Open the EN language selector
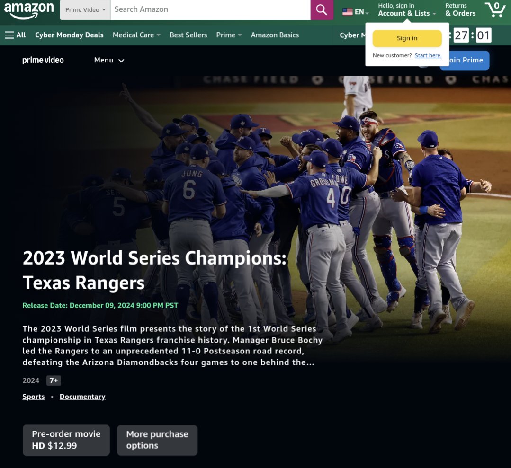This screenshot has height=468, width=511. click(356, 12)
